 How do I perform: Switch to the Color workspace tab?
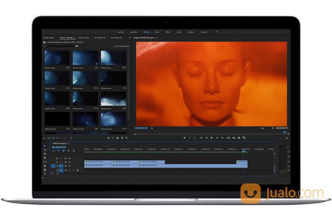click(157, 32)
